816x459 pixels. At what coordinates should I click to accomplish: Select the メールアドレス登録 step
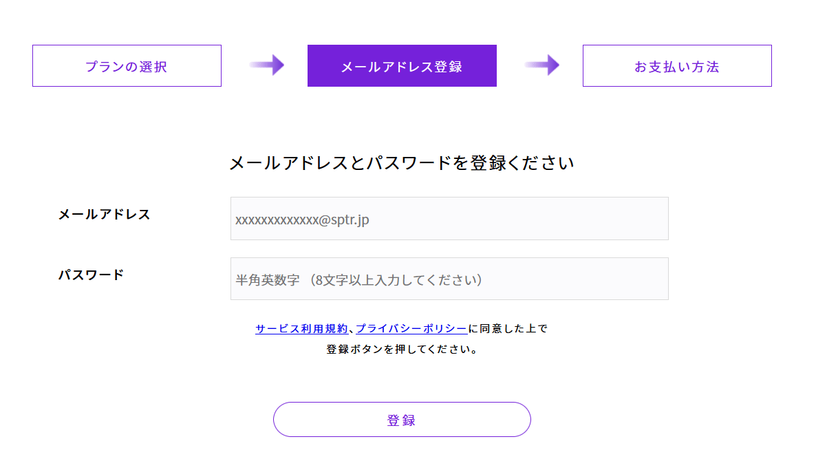click(x=402, y=65)
